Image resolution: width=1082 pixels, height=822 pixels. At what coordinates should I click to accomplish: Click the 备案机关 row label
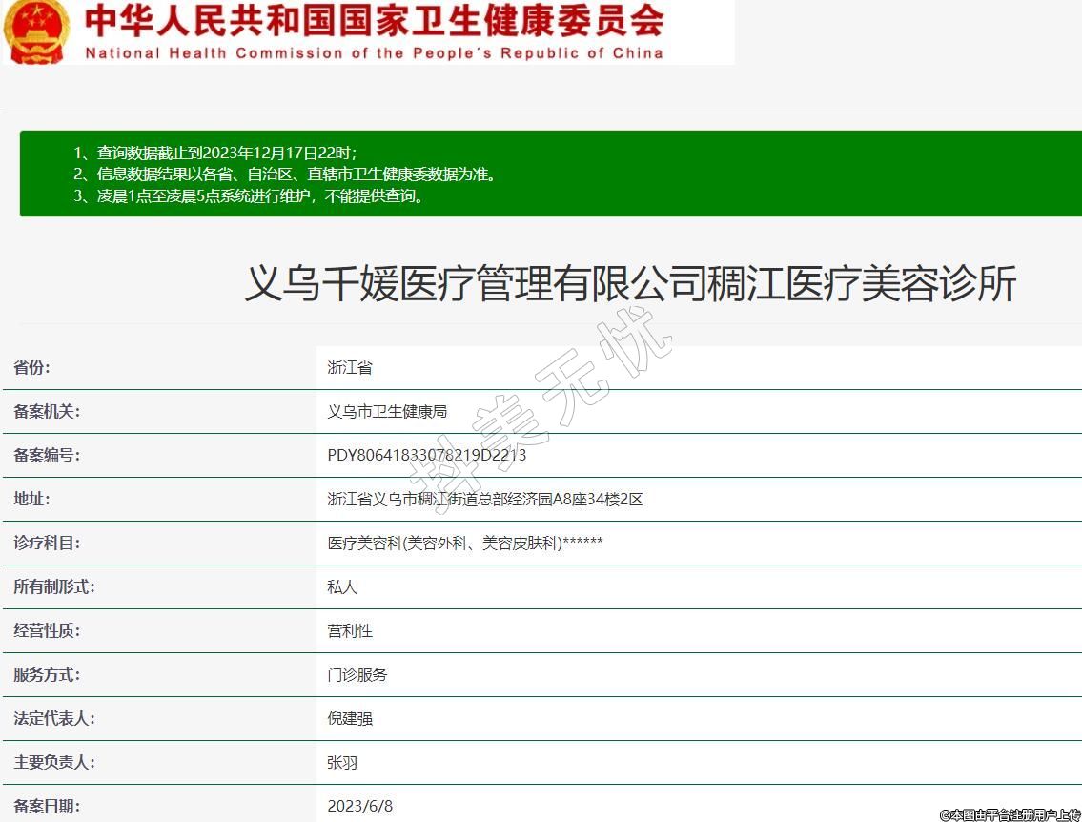pos(47,412)
